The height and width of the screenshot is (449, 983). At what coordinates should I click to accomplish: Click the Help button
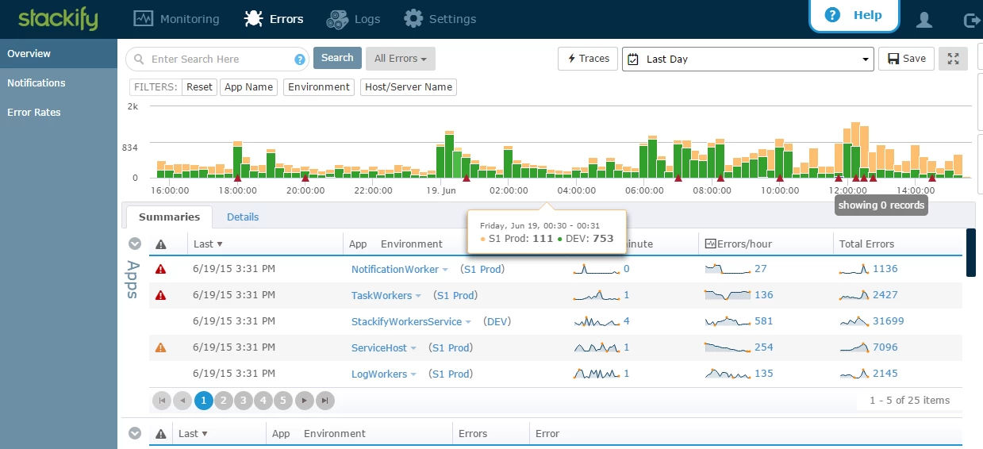pos(854,15)
